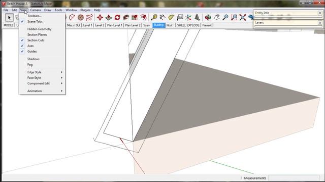The width and height of the screenshot is (325, 182).
Task: Select the Building scene tab
Action: [x=159, y=25]
